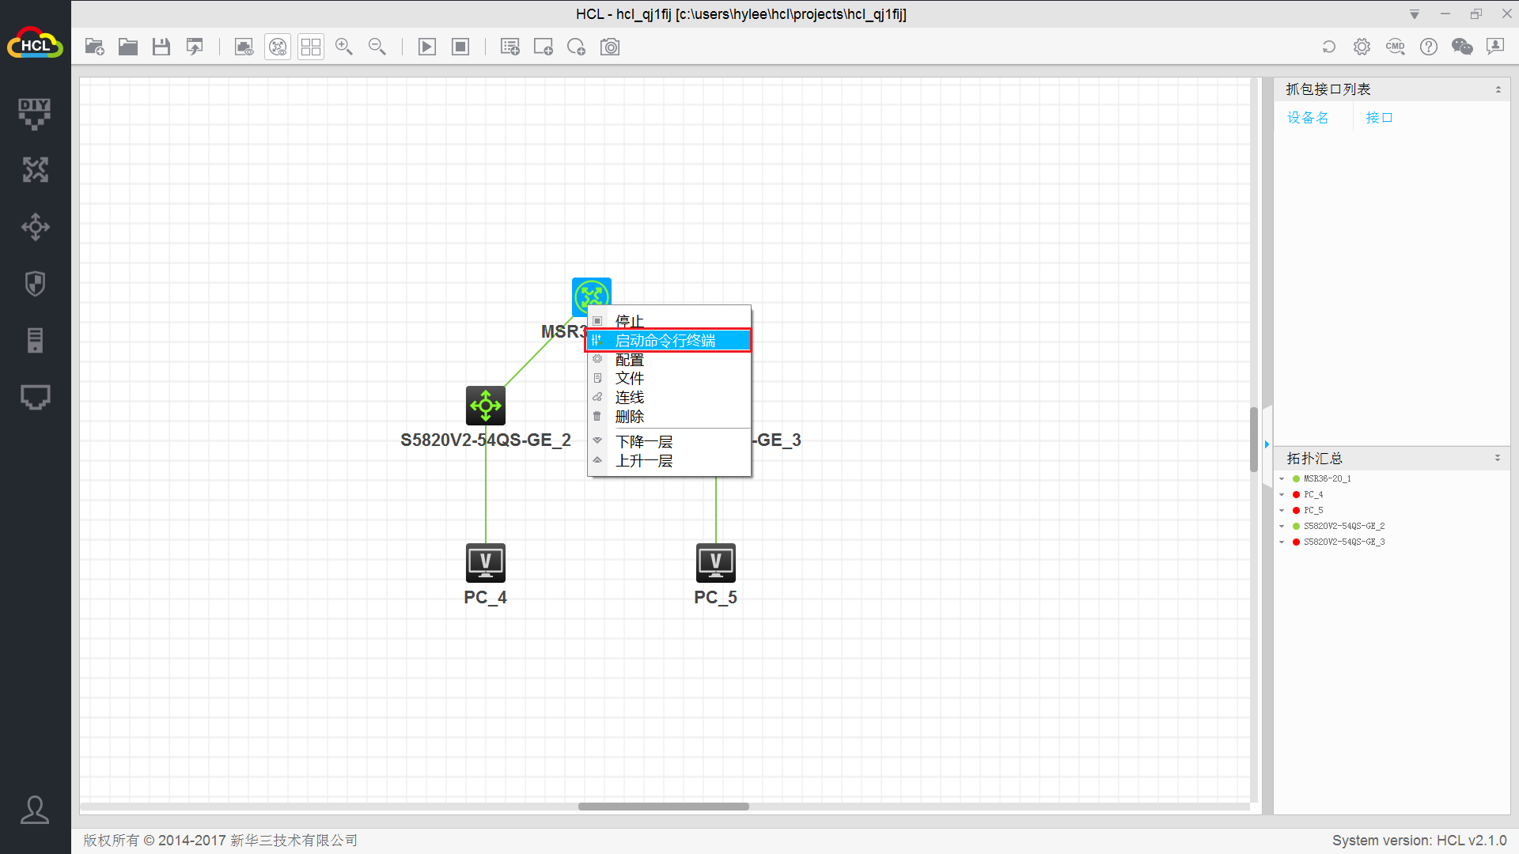Expand PC_5 in topology summary

point(1282,511)
